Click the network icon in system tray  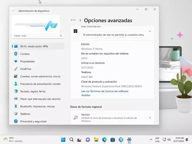click(164, 140)
